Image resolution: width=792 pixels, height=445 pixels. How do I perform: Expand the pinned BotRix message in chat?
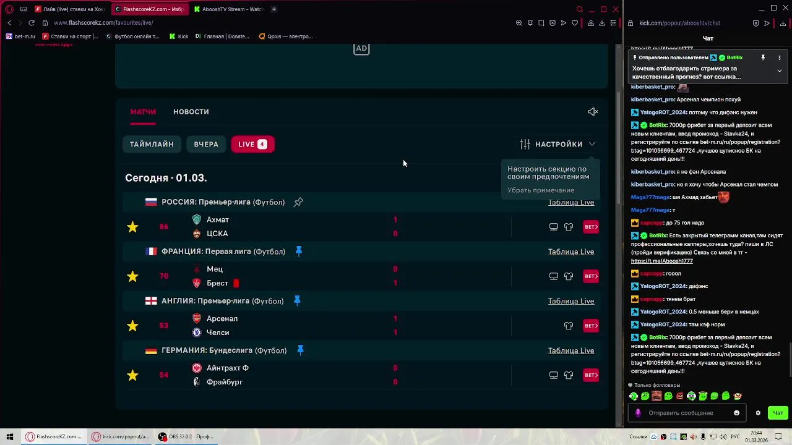point(780,70)
